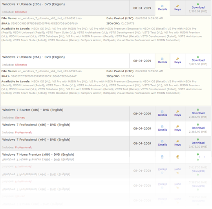Click file name en_windows_7_ultimate_x64_dvd_x15-65922.iso
The width and height of the screenshot is (212, 209).
tap(50, 71)
